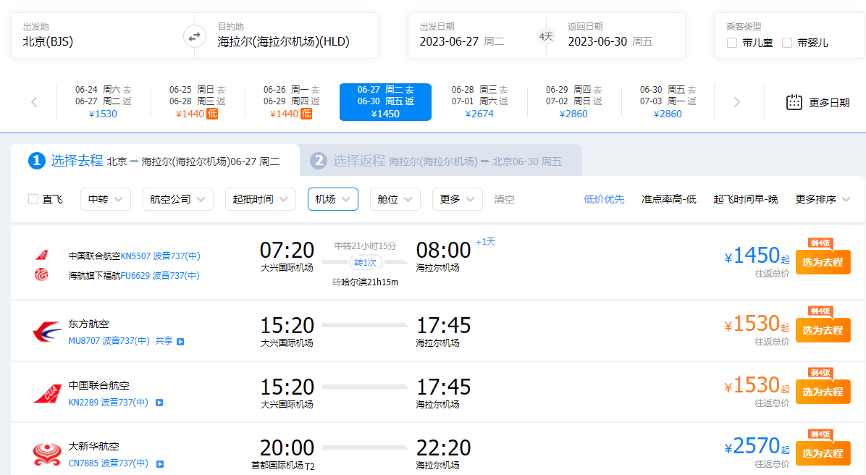This screenshot has width=866, height=475.
Task: Click the 出发日期 date field
Action: tap(471, 35)
